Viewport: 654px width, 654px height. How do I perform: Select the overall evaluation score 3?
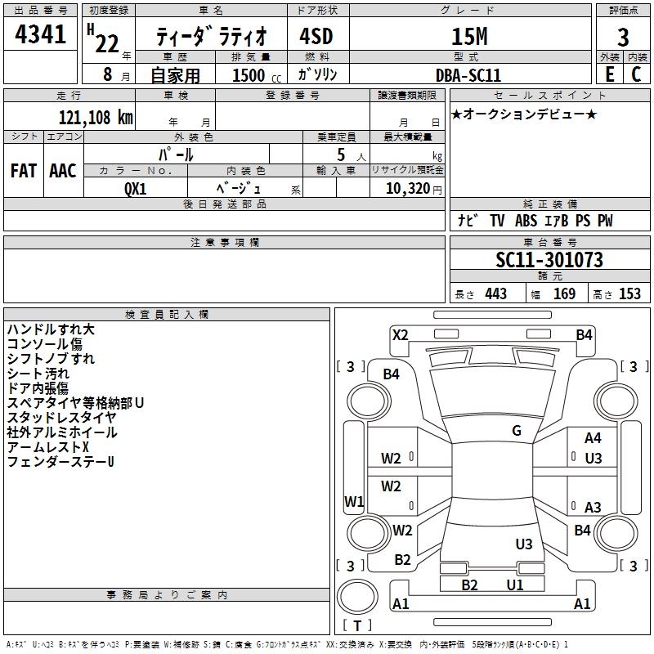coord(623,37)
